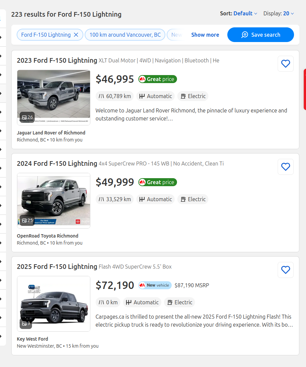Click the New vehicle badge
This screenshot has width=306, height=367.
tap(155, 285)
